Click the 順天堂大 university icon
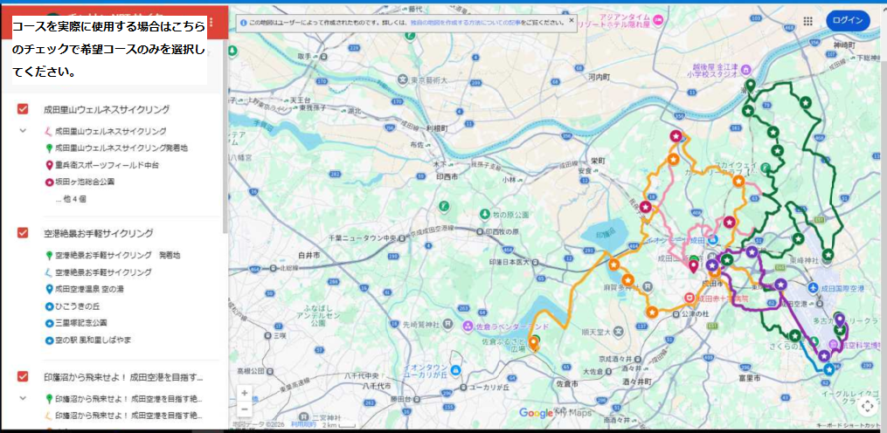 click(x=620, y=331)
